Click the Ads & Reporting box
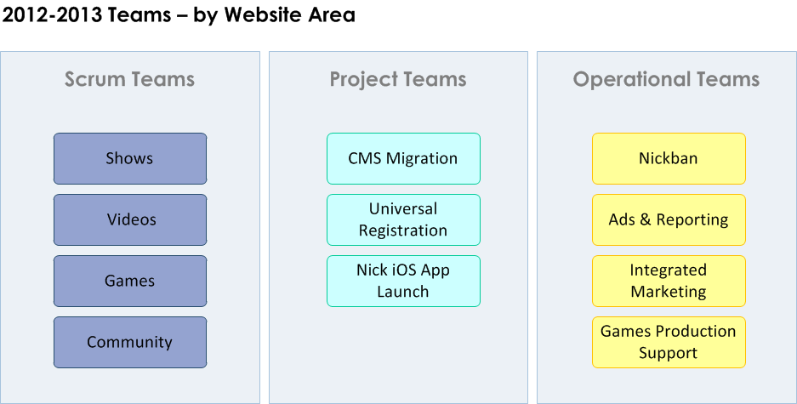The image size is (797, 404). 669,219
